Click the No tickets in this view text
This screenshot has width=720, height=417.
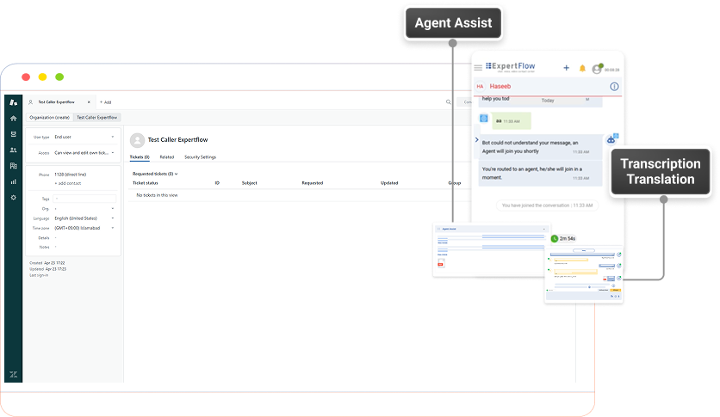(157, 195)
